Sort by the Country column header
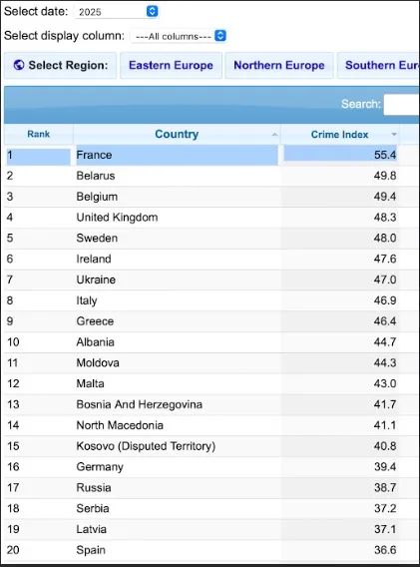The height and width of the screenshot is (567, 420). (x=177, y=134)
